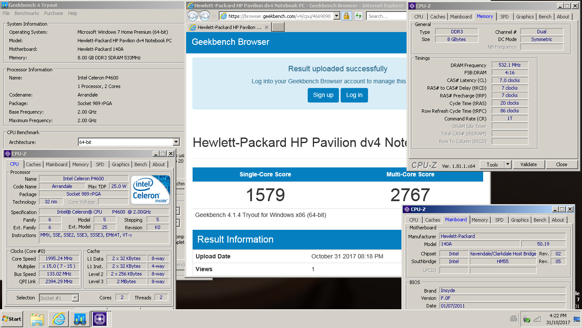582x328 pixels.
Task: Click the security lock icon in address bar
Action: click(x=346, y=16)
